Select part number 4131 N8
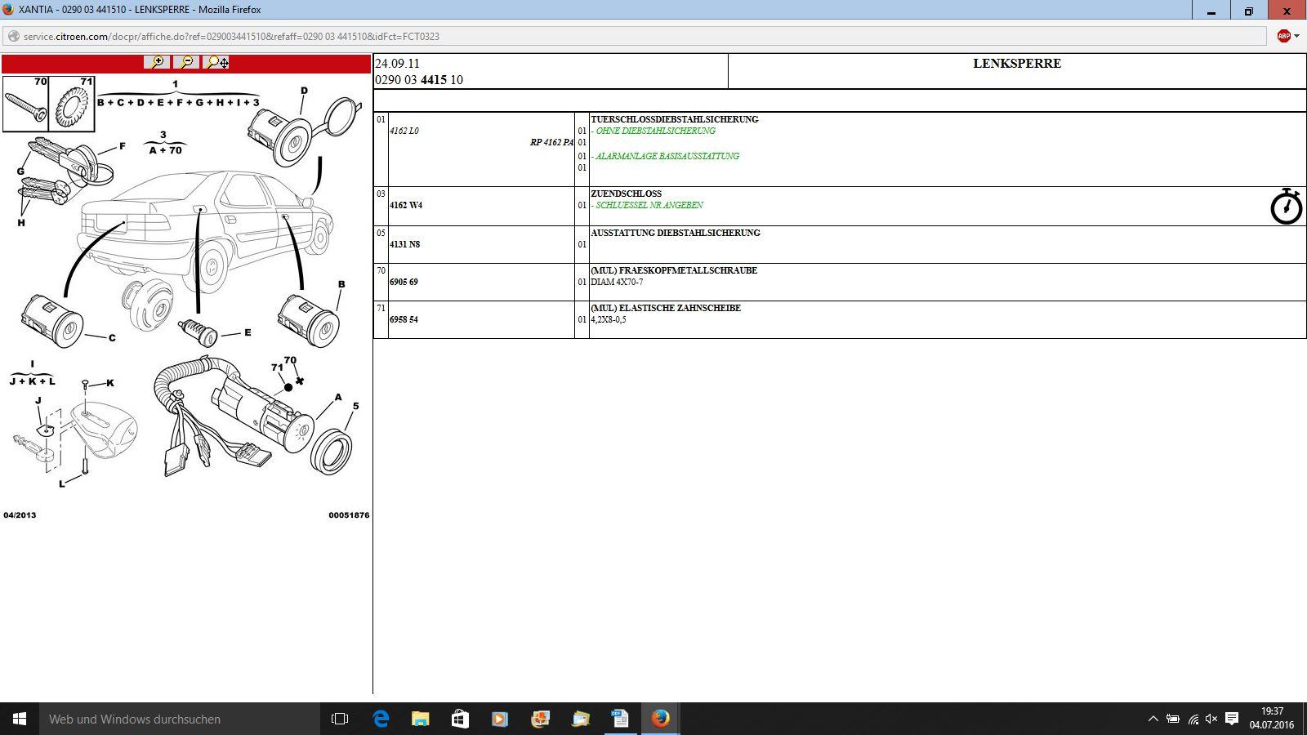Viewport: 1307px width, 735px height. (x=404, y=244)
